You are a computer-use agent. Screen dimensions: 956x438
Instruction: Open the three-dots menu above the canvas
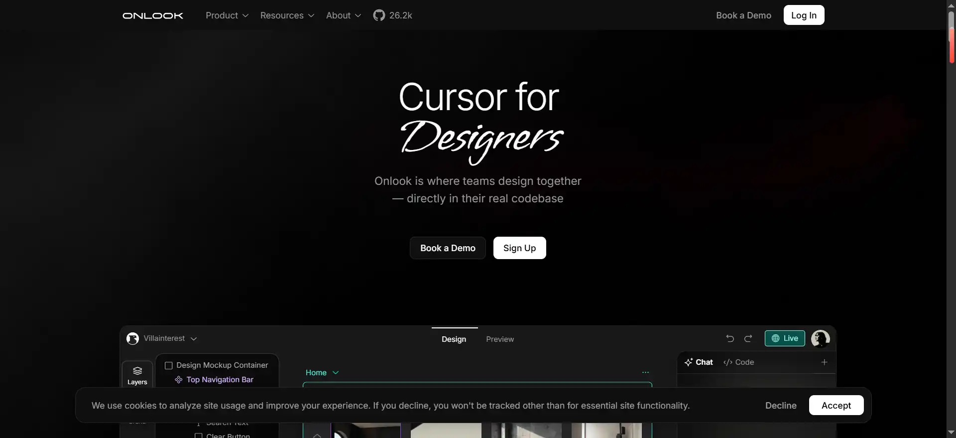pos(645,372)
